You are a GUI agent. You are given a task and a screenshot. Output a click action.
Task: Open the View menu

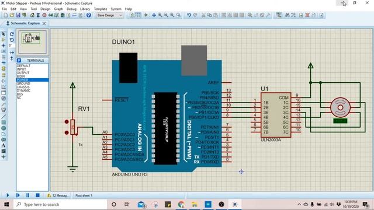pyautogui.click(x=23, y=9)
